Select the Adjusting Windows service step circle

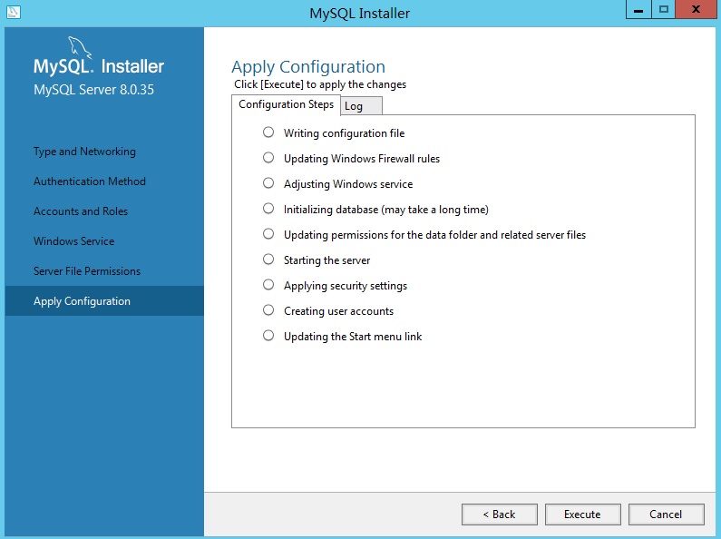pos(268,183)
